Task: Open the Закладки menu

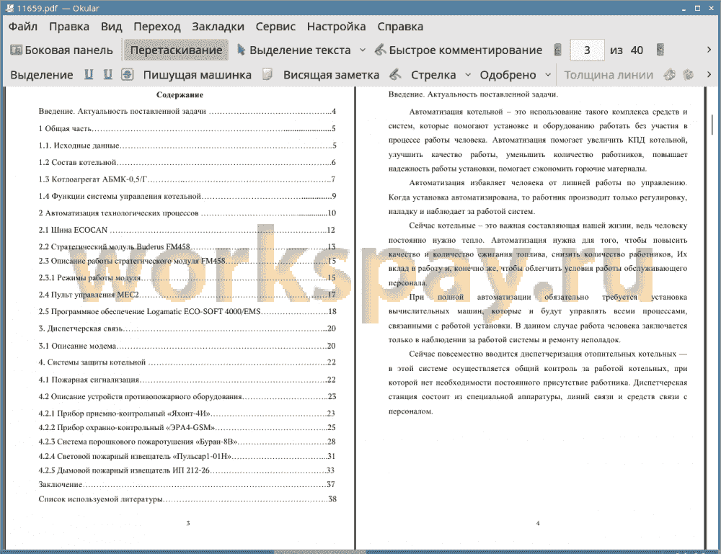Action: click(x=218, y=27)
